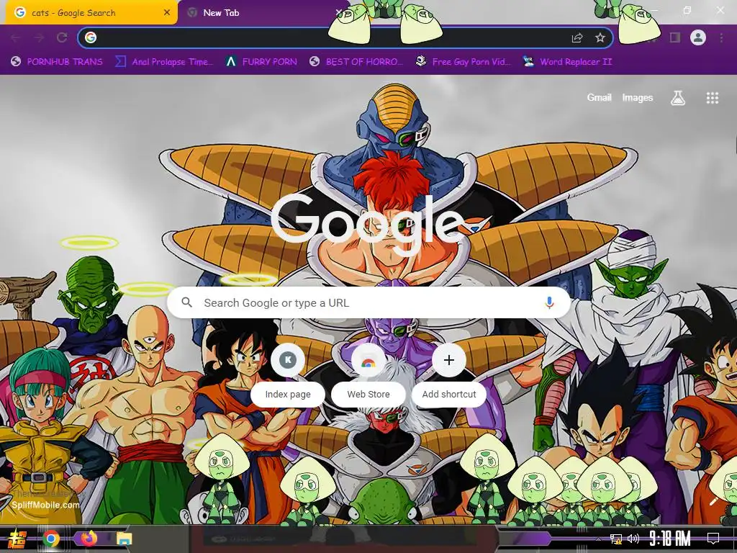This screenshot has width=737, height=553.
Task: Open Customize Chrome pencil button
Action: point(713,501)
